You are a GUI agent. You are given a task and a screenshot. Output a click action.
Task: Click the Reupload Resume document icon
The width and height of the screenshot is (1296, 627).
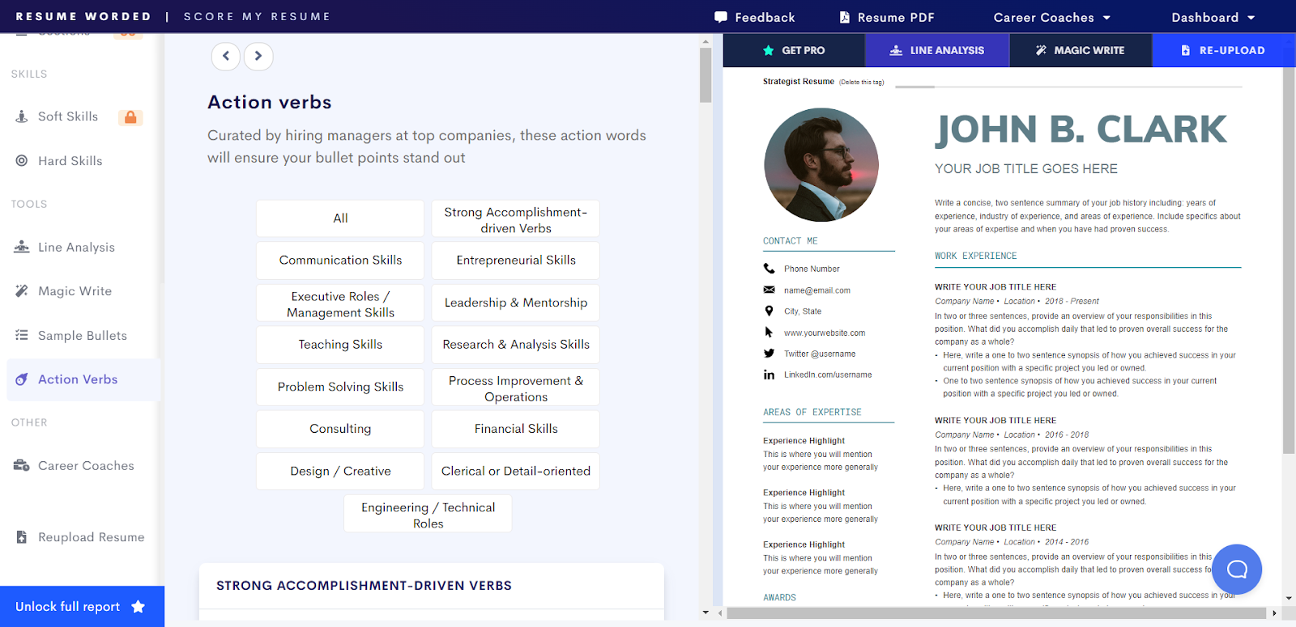point(22,536)
